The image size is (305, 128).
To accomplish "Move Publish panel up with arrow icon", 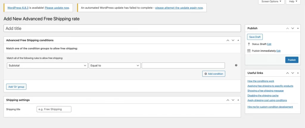I will click(287, 28).
